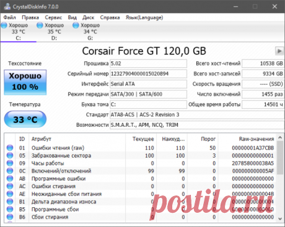Screen dimensions: 285x227
Task: Click status orb for attribute 09
Action: [10, 163]
